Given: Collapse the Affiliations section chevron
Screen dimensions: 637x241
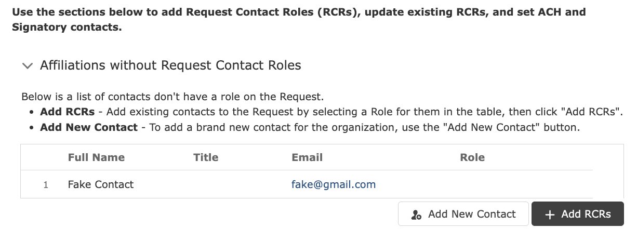Looking at the screenshot, I should (x=27, y=66).
